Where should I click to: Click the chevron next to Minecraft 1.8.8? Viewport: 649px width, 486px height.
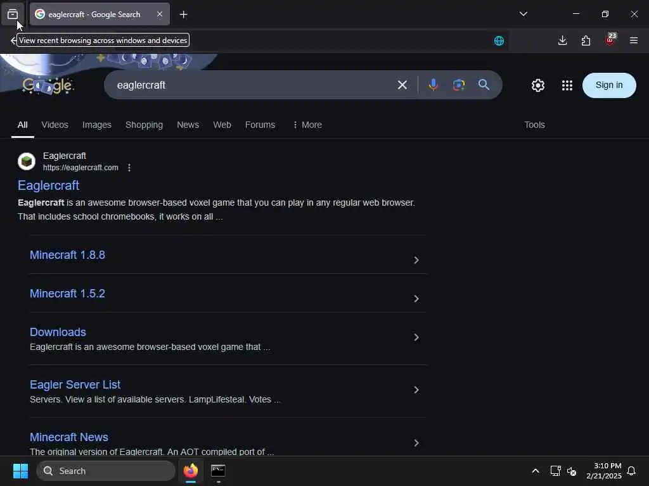click(x=416, y=260)
